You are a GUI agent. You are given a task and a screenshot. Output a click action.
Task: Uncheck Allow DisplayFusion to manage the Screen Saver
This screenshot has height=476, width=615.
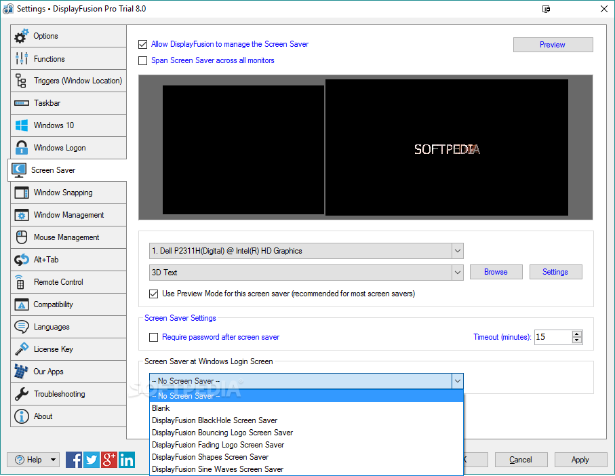[143, 44]
